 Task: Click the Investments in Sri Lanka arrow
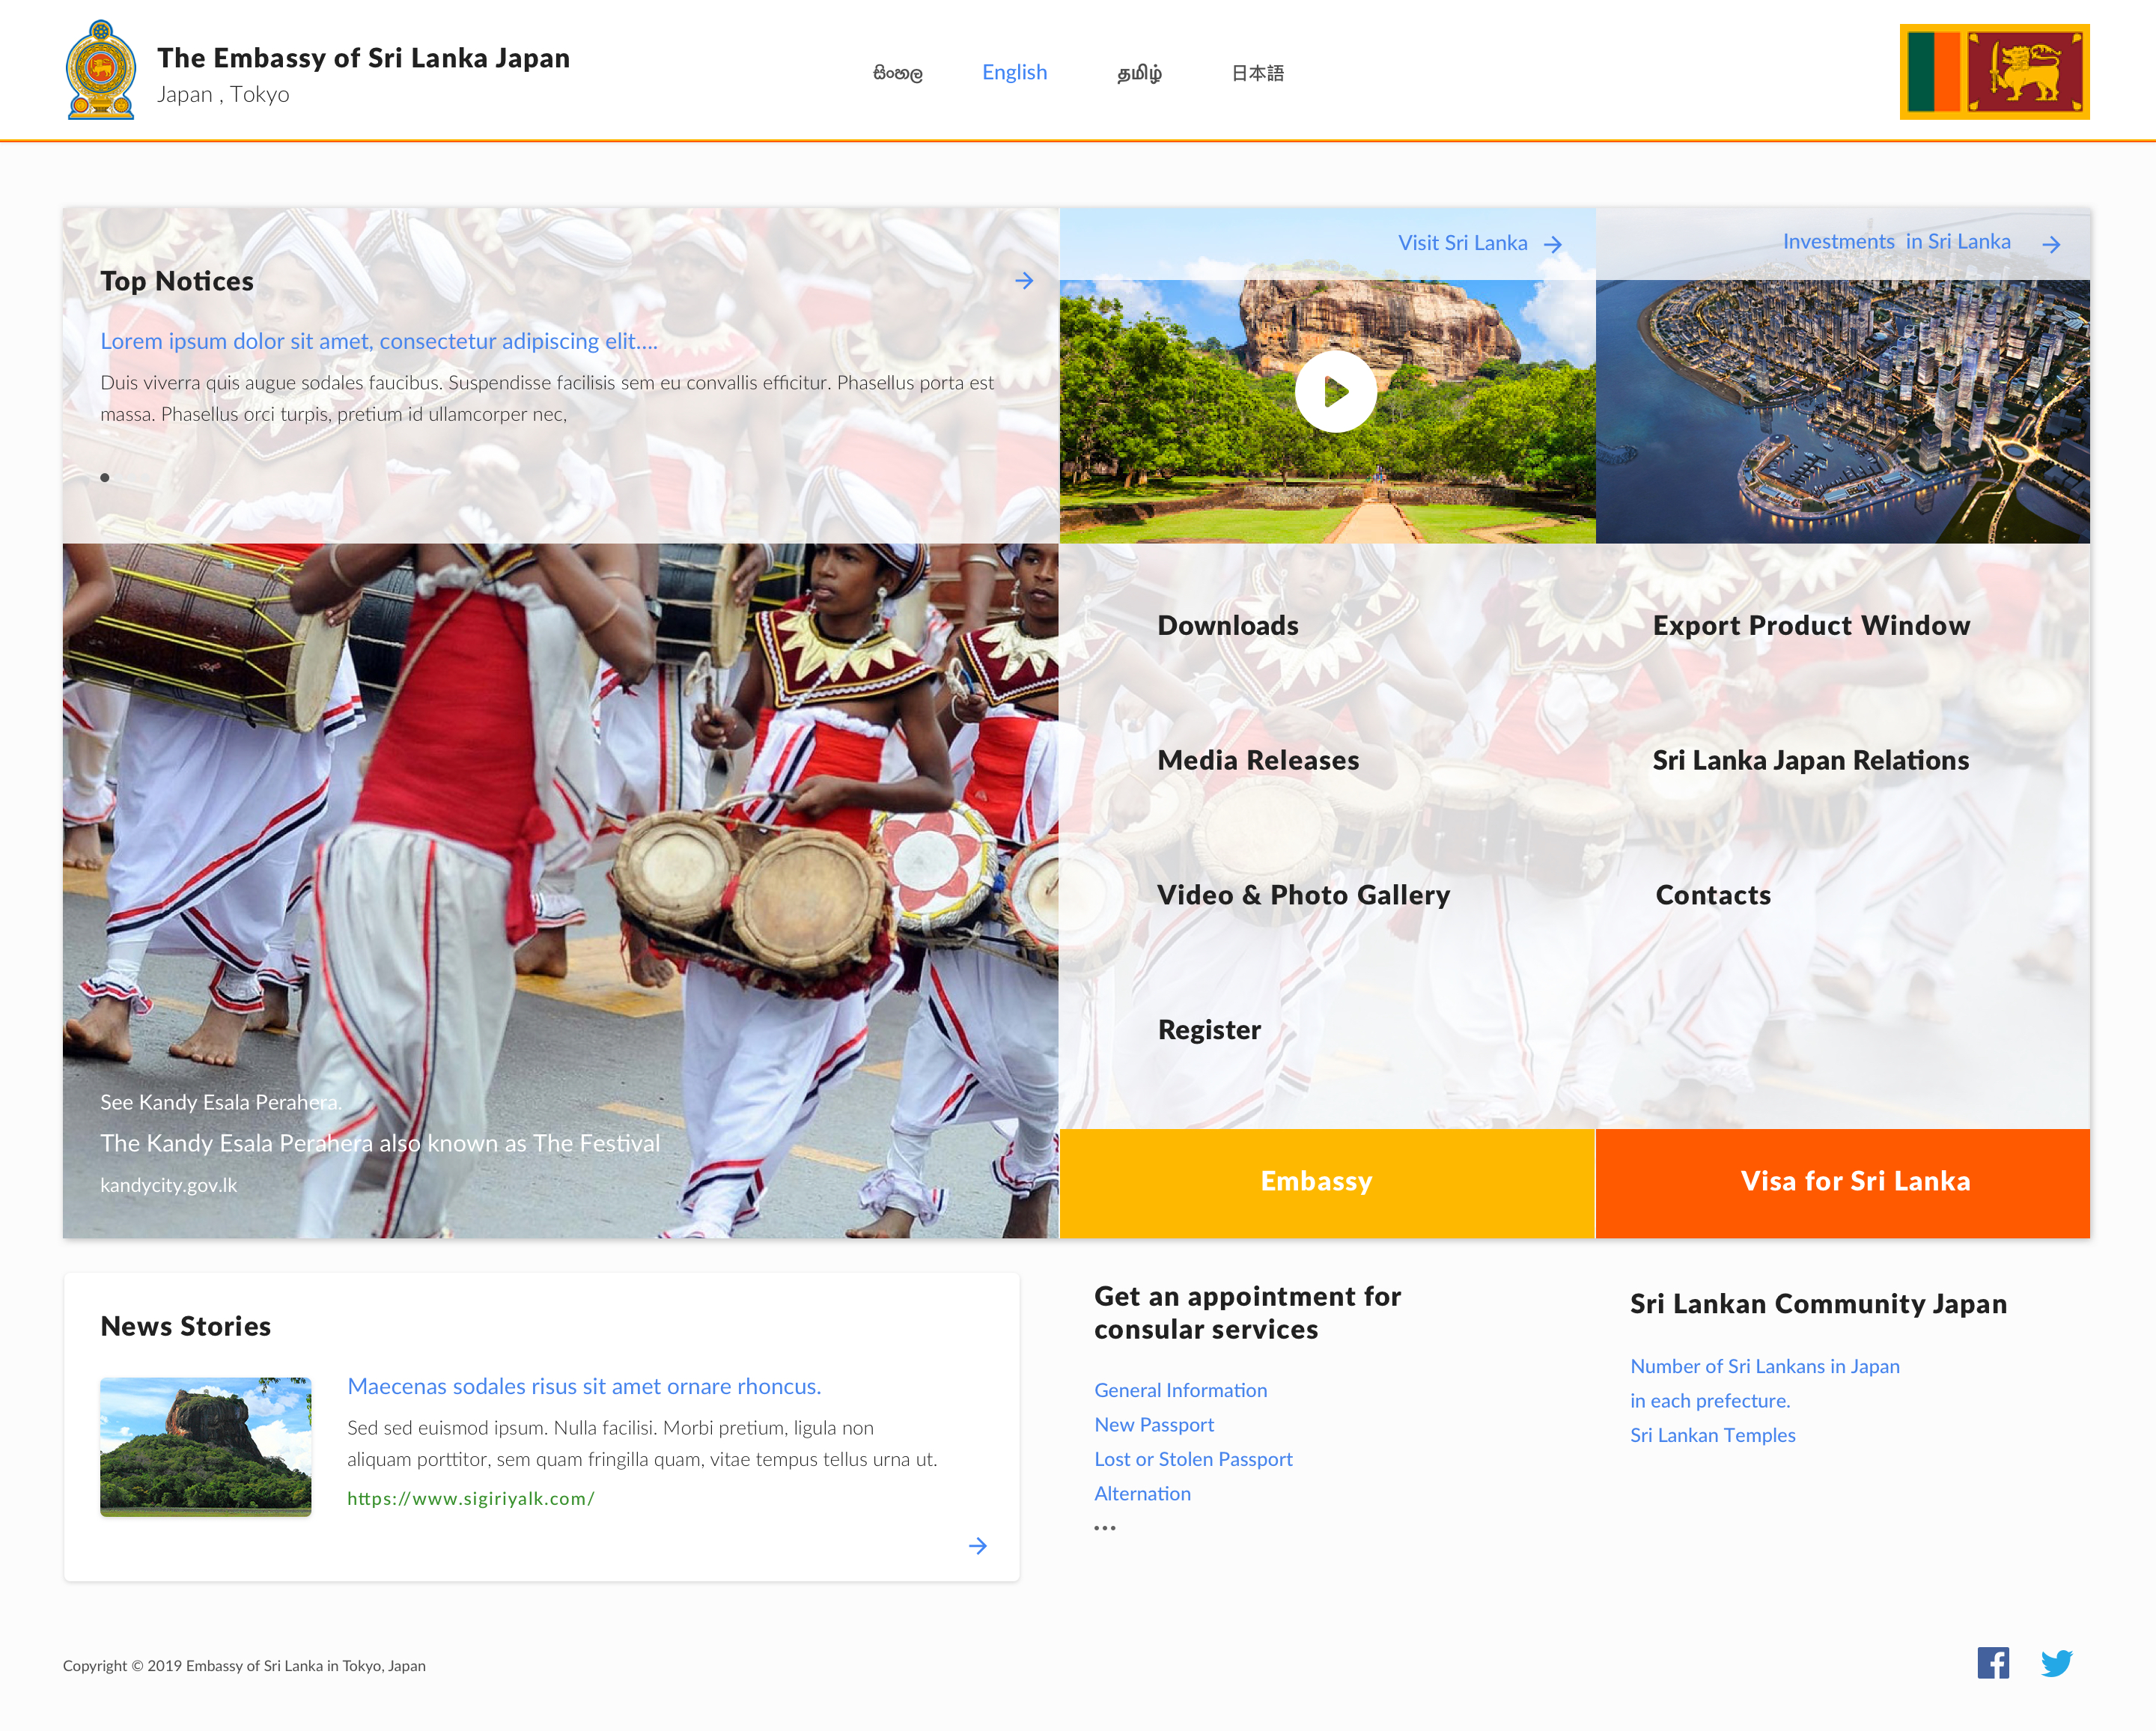[x=2051, y=244]
